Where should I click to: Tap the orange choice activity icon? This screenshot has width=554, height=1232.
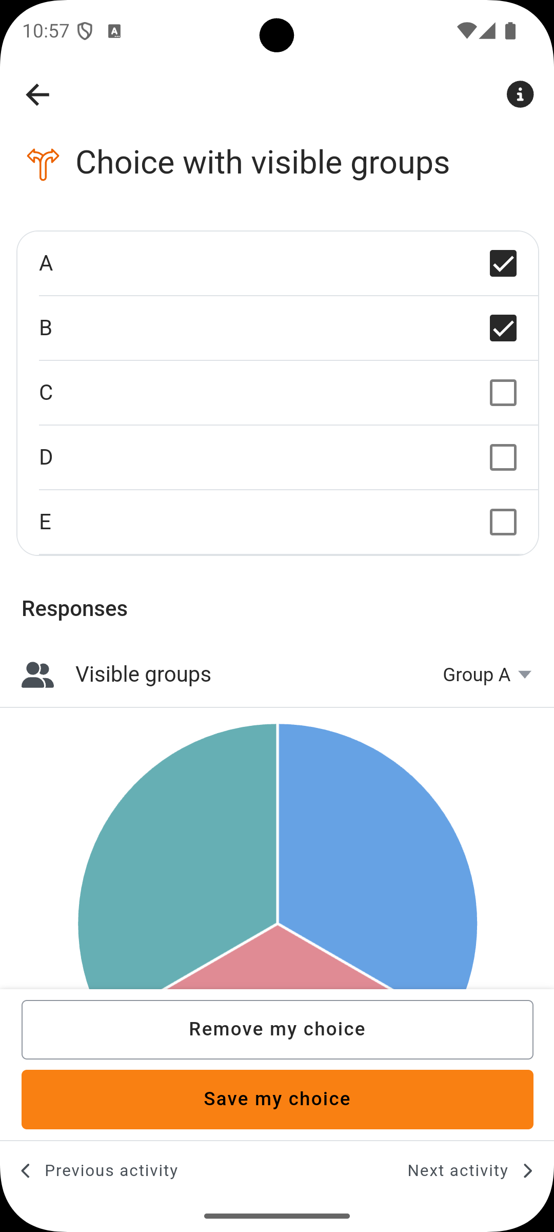click(x=43, y=164)
